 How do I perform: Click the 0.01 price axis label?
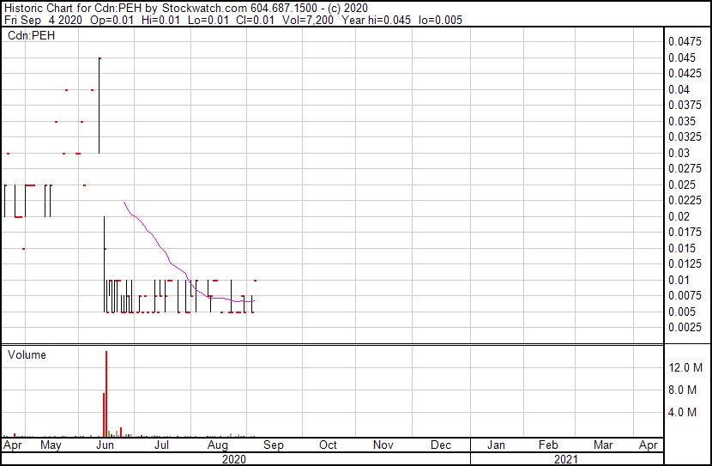coord(680,280)
